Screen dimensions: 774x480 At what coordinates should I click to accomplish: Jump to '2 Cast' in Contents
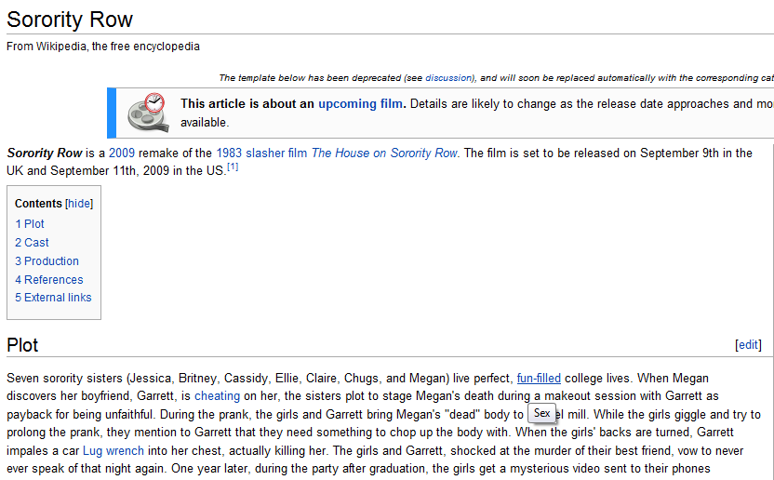[x=32, y=243]
